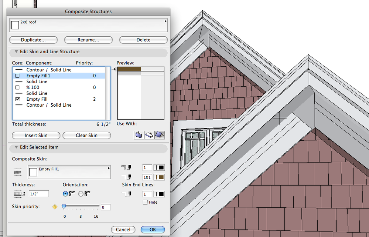Screen dimensions: 369x237
Task: Edit the Thickness field showing 1/2"
Action: (39, 194)
